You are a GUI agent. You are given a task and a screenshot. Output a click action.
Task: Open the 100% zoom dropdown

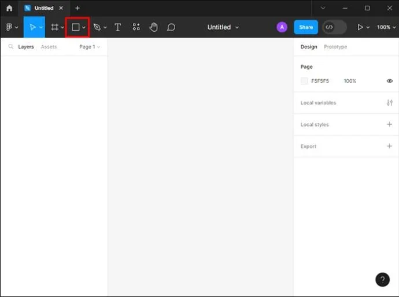[386, 27]
